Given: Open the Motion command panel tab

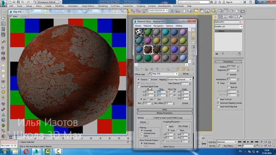Looking at the screenshot, I should click(230, 17).
